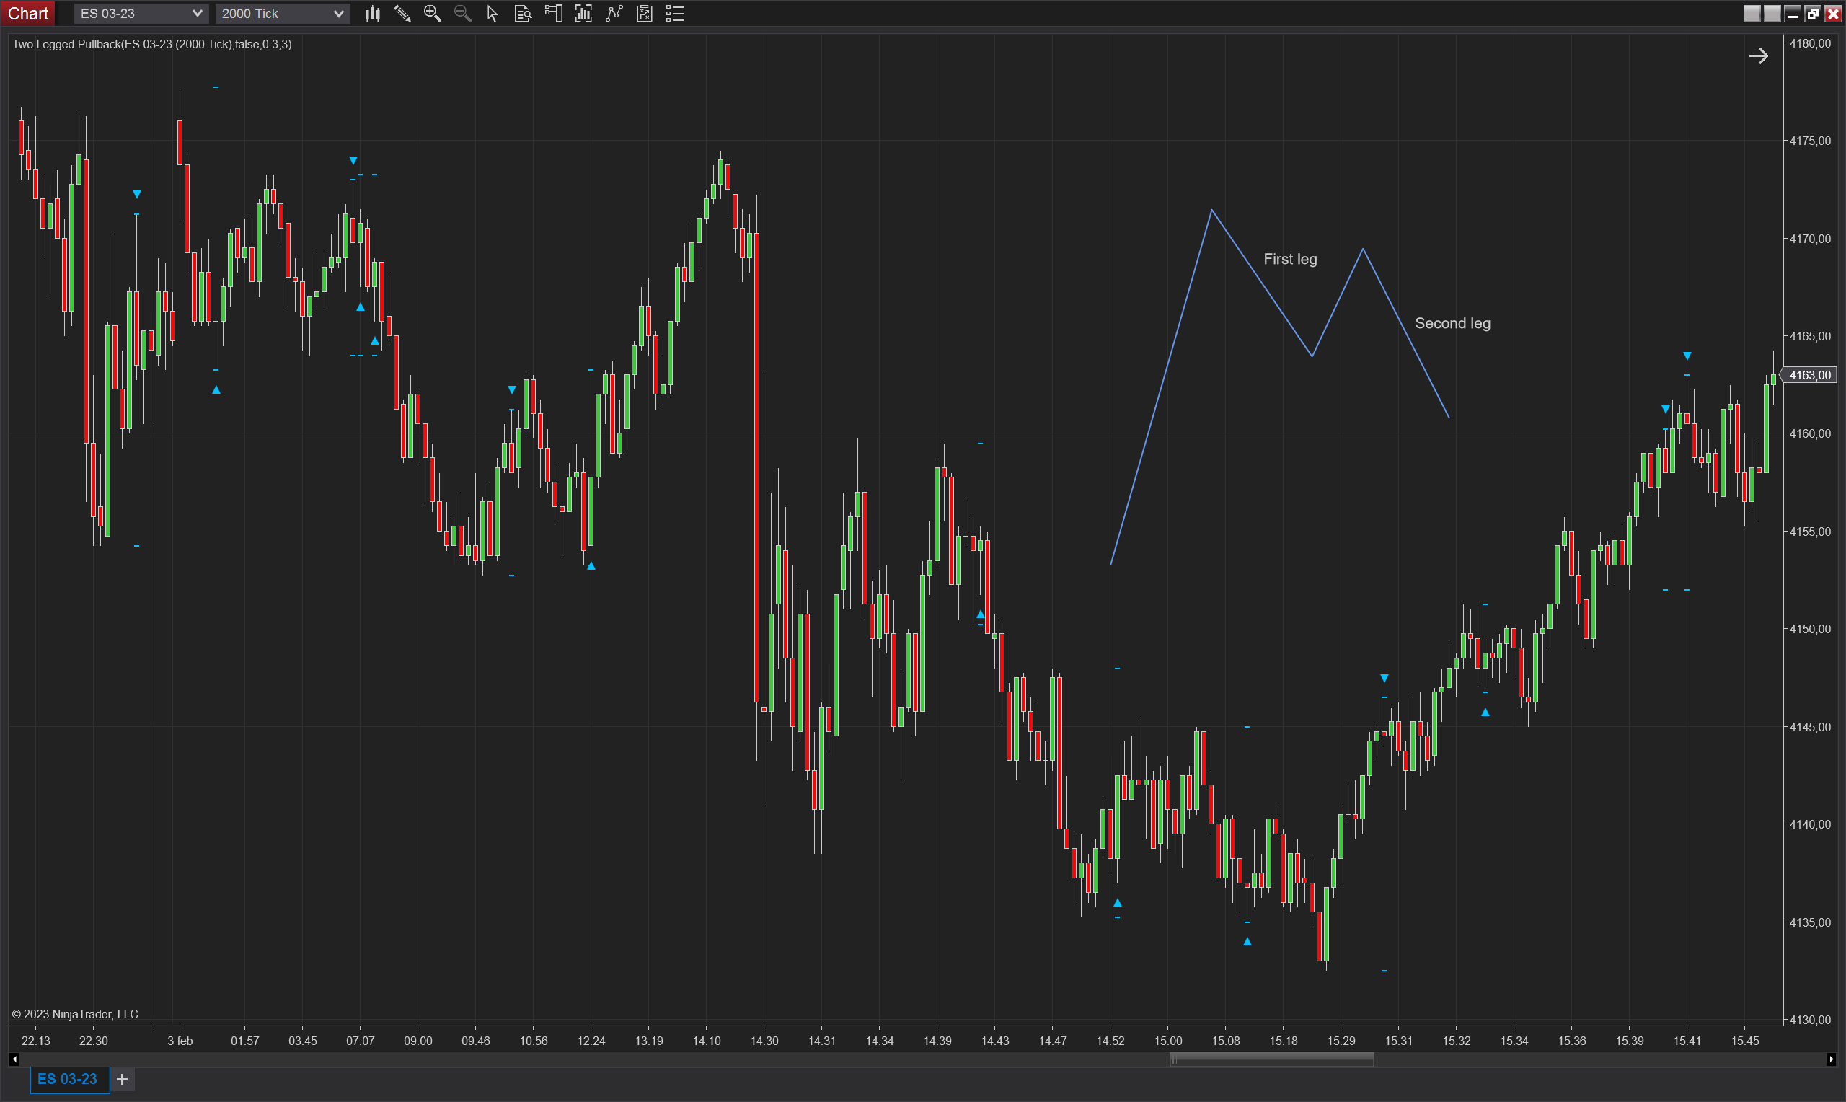Click the Two Legged Pullback indicator label
The width and height of the screenshot is (1846, 1102).
point(152,45)
